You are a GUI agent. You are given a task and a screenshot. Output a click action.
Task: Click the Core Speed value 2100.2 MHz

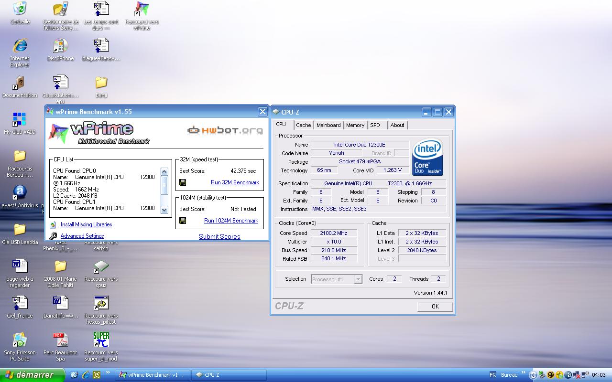coord(334,233)
